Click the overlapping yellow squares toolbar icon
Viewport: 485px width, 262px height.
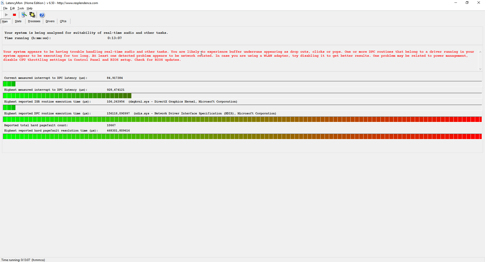[x=32, y=15]
